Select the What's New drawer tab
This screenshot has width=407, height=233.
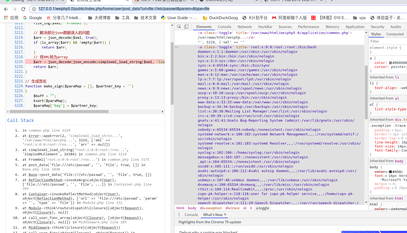coord(213,215)
